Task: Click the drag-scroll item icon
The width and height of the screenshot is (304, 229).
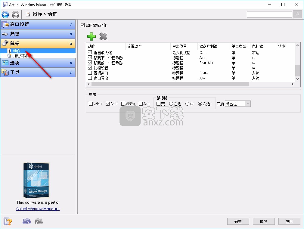Action: click(x=9, y=56)
